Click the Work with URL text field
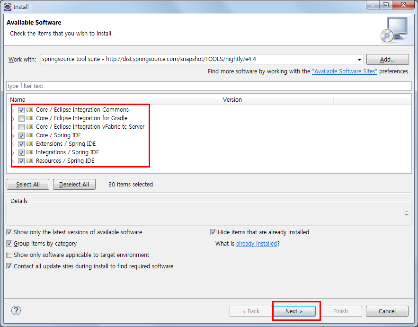 (199, 59)
